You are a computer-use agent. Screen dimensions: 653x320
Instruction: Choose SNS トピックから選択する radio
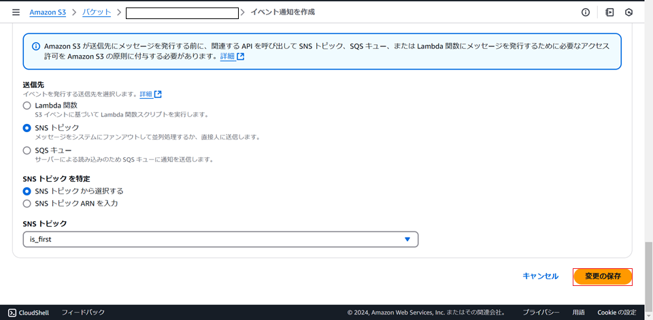[27, 191]
